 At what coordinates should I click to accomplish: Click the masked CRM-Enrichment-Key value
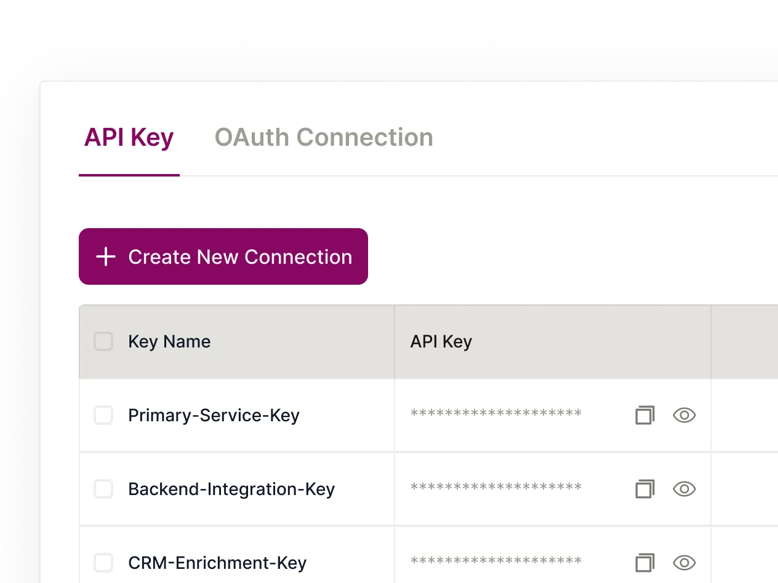(x=495, y=563)
